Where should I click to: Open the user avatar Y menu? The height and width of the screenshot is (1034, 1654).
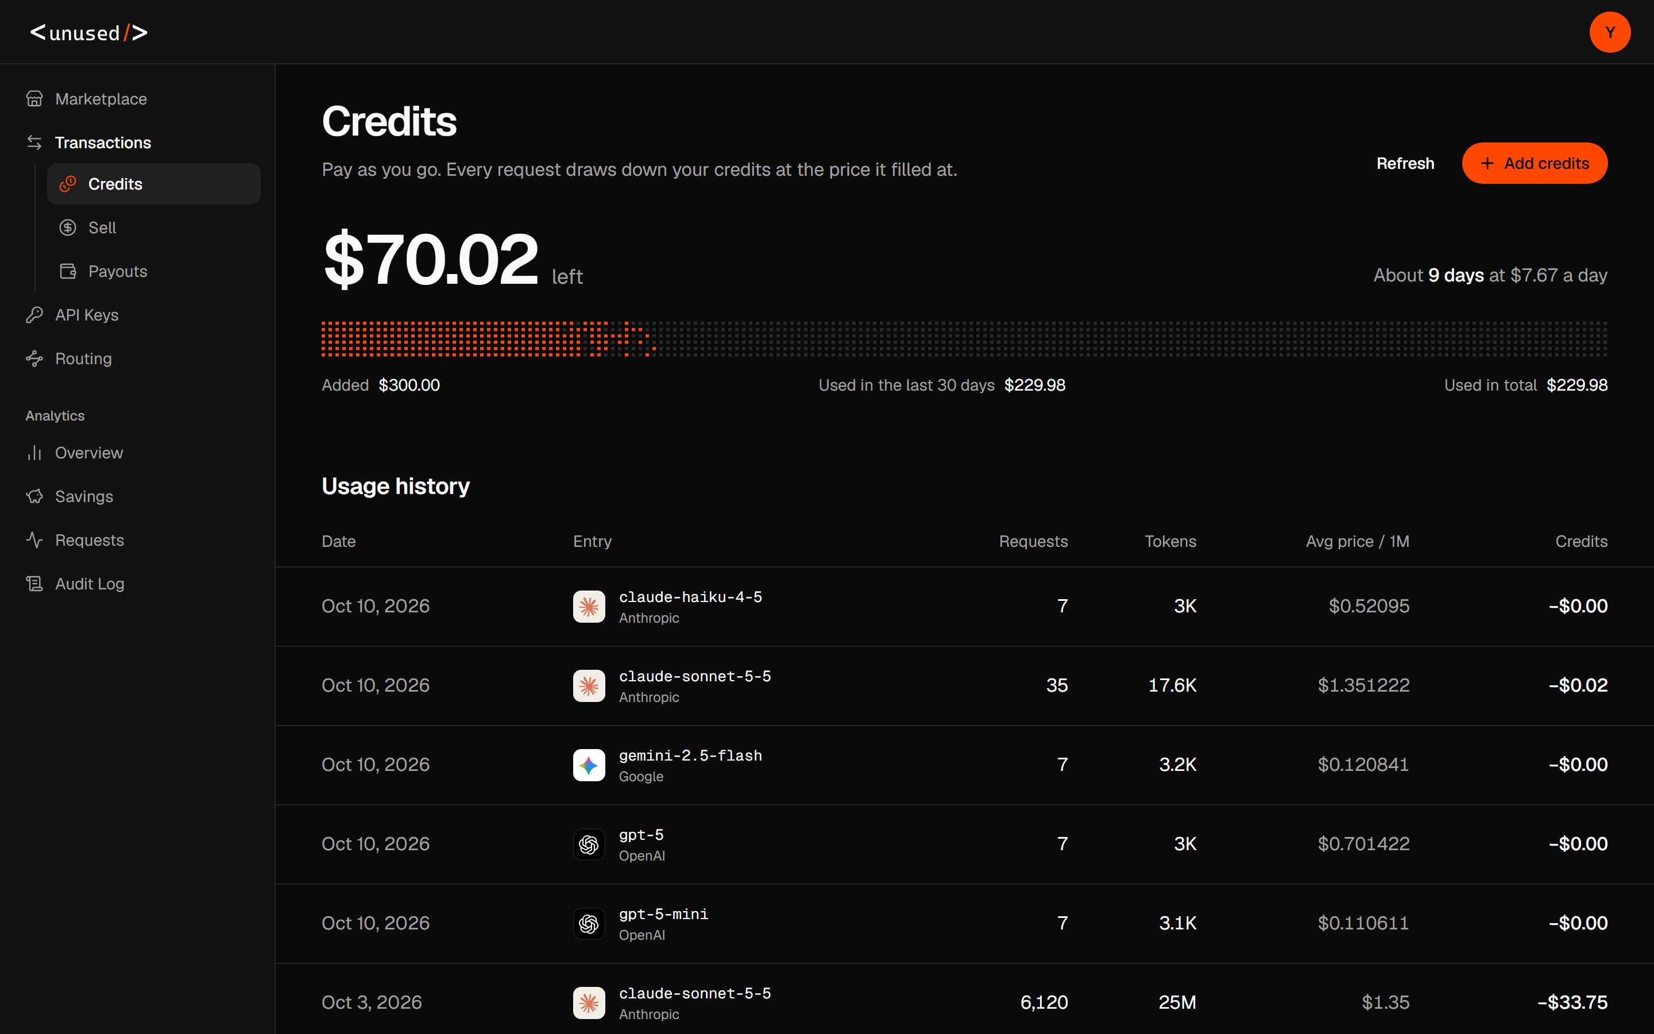tap(1610, 32)
